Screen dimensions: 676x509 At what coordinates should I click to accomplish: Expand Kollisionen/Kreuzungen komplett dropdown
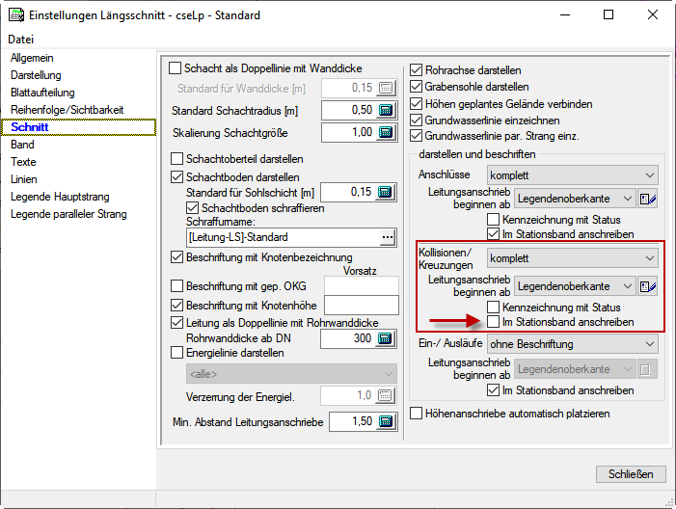572,258
